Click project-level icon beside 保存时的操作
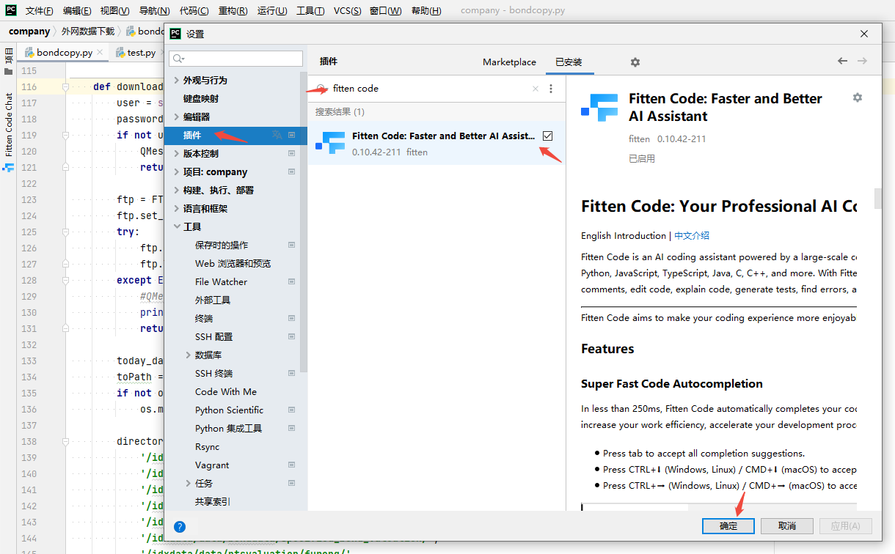 click(x=291, y=245)
